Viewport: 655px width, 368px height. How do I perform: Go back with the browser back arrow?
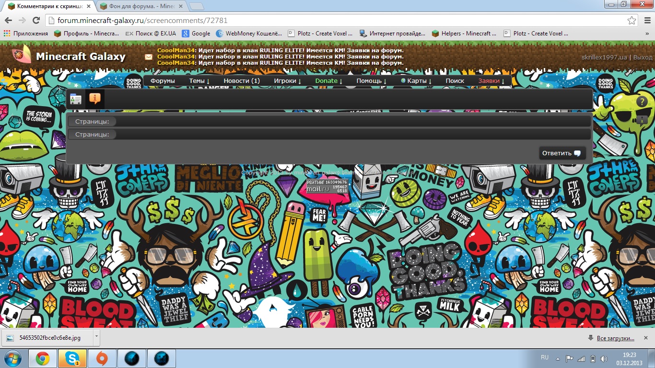8,21
